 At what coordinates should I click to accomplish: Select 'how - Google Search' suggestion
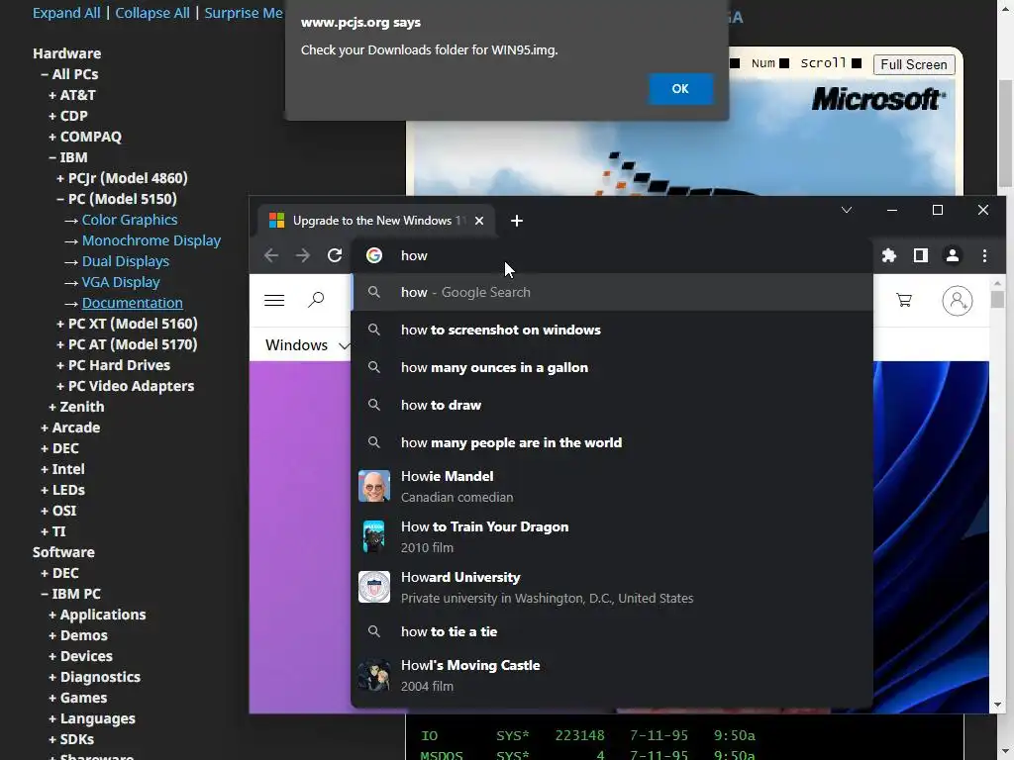(612, 292)
